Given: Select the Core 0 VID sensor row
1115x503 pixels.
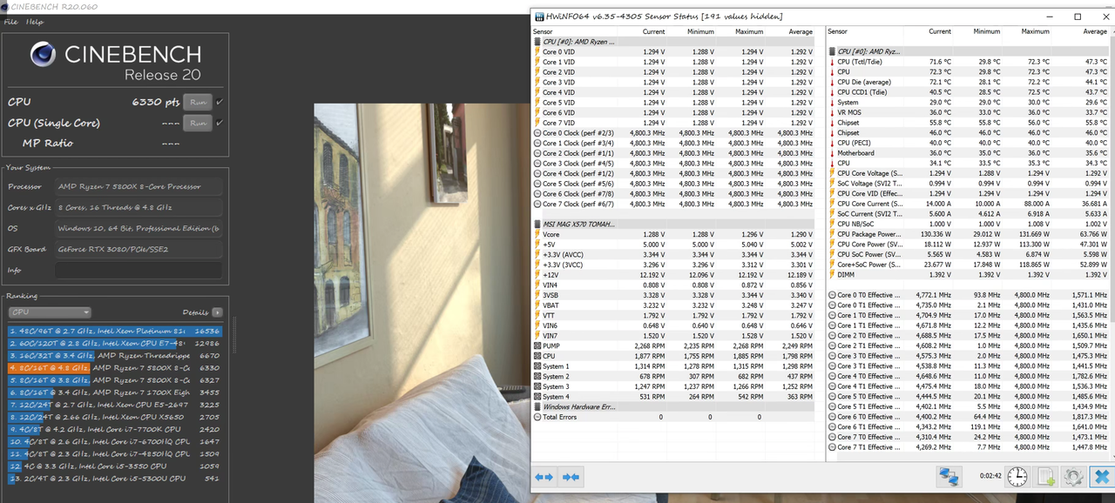Looking at the screenshot, I should tap(673, 52).
